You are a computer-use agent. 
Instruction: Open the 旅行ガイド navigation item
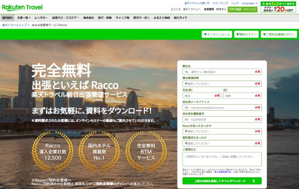coord(181,18)
